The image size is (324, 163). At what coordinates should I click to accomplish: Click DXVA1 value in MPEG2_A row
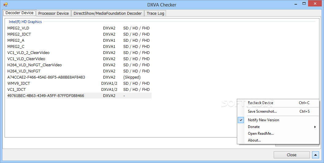pos(109,40)
